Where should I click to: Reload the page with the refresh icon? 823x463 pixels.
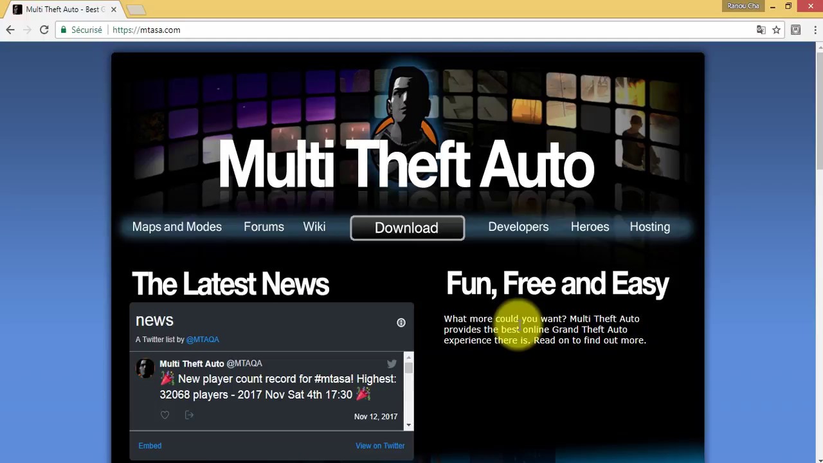click(x=44, y=30)
